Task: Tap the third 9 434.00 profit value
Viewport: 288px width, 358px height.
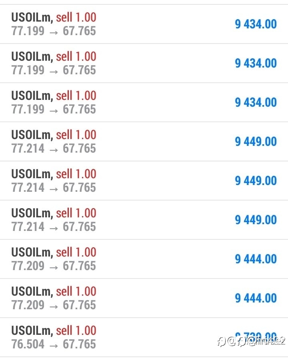Action: pos(256,102)
